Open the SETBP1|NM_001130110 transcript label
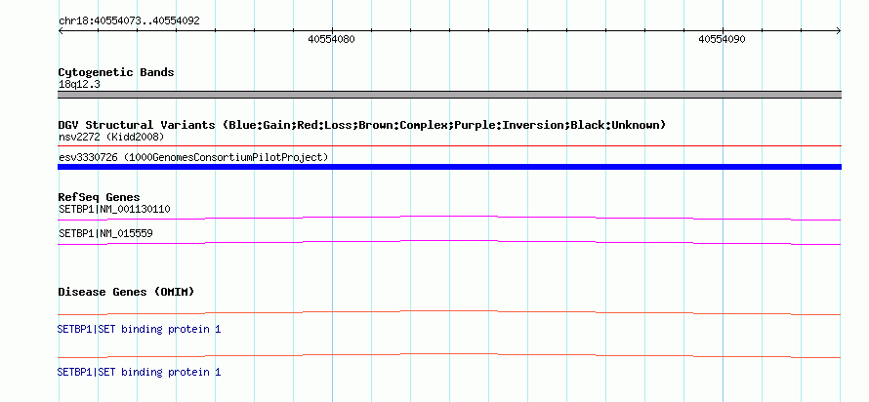Image resolution: width=869 pixels, height=402 pixels. tap(114, 210)
